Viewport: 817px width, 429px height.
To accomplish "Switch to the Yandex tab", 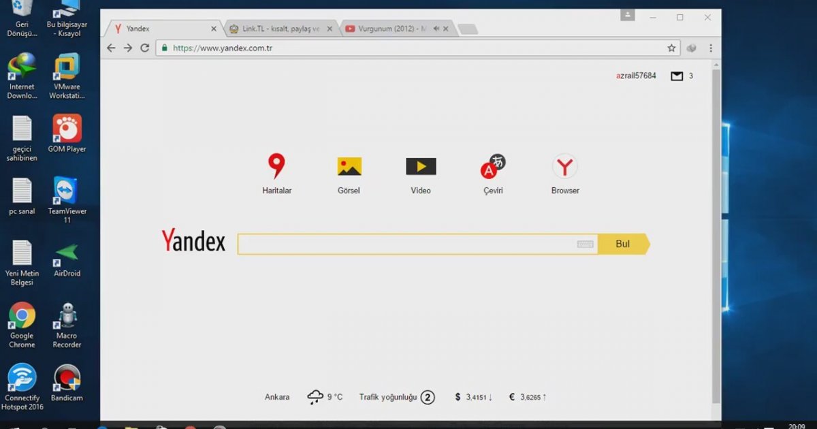I will pos(162,29).
